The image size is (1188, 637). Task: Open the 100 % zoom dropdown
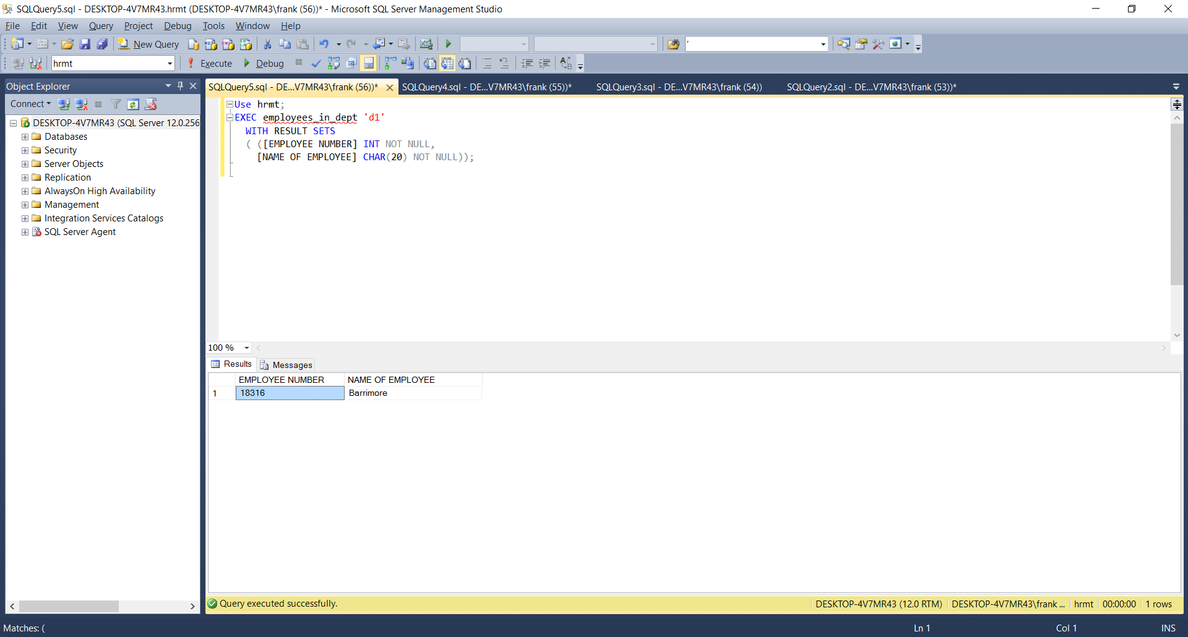point(247,348)
